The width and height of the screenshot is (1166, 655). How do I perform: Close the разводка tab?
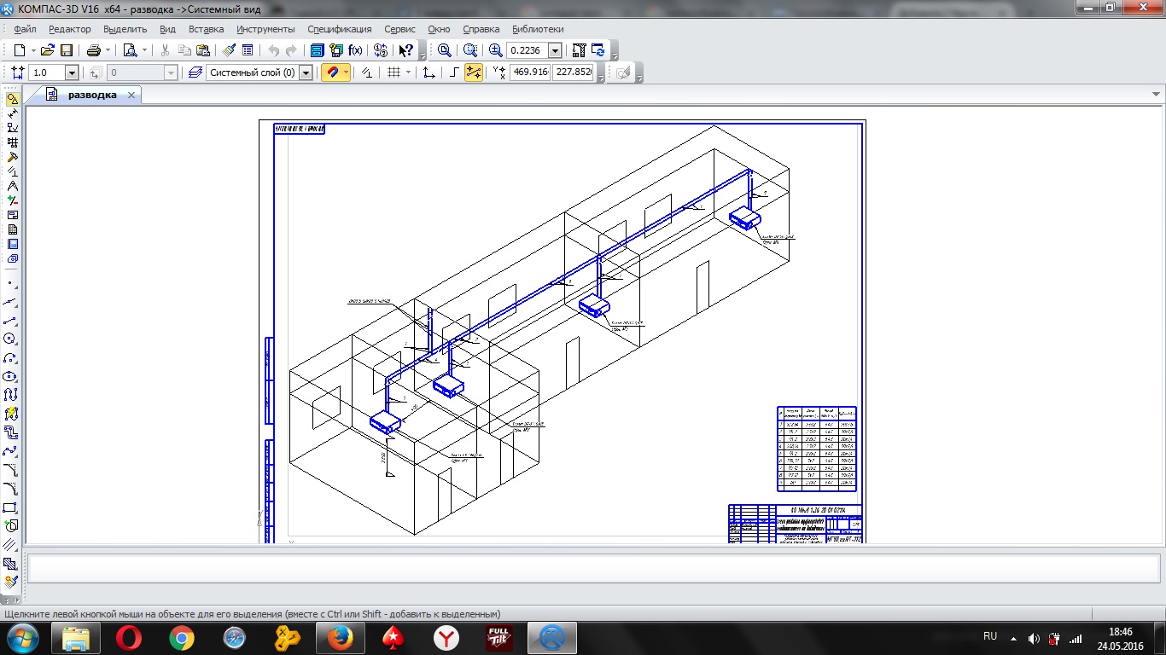coord(131,96)
